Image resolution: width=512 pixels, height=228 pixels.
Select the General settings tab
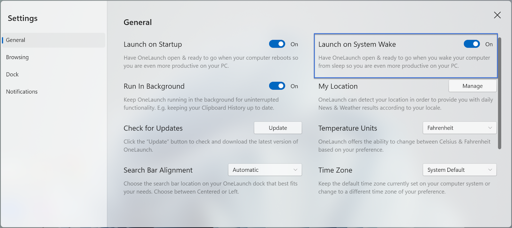pos(53,40)
